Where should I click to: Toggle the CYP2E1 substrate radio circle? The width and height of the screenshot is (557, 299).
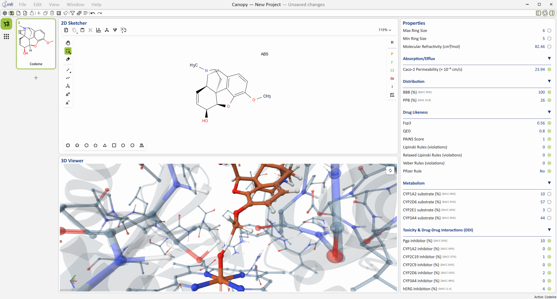click(549, 210)
